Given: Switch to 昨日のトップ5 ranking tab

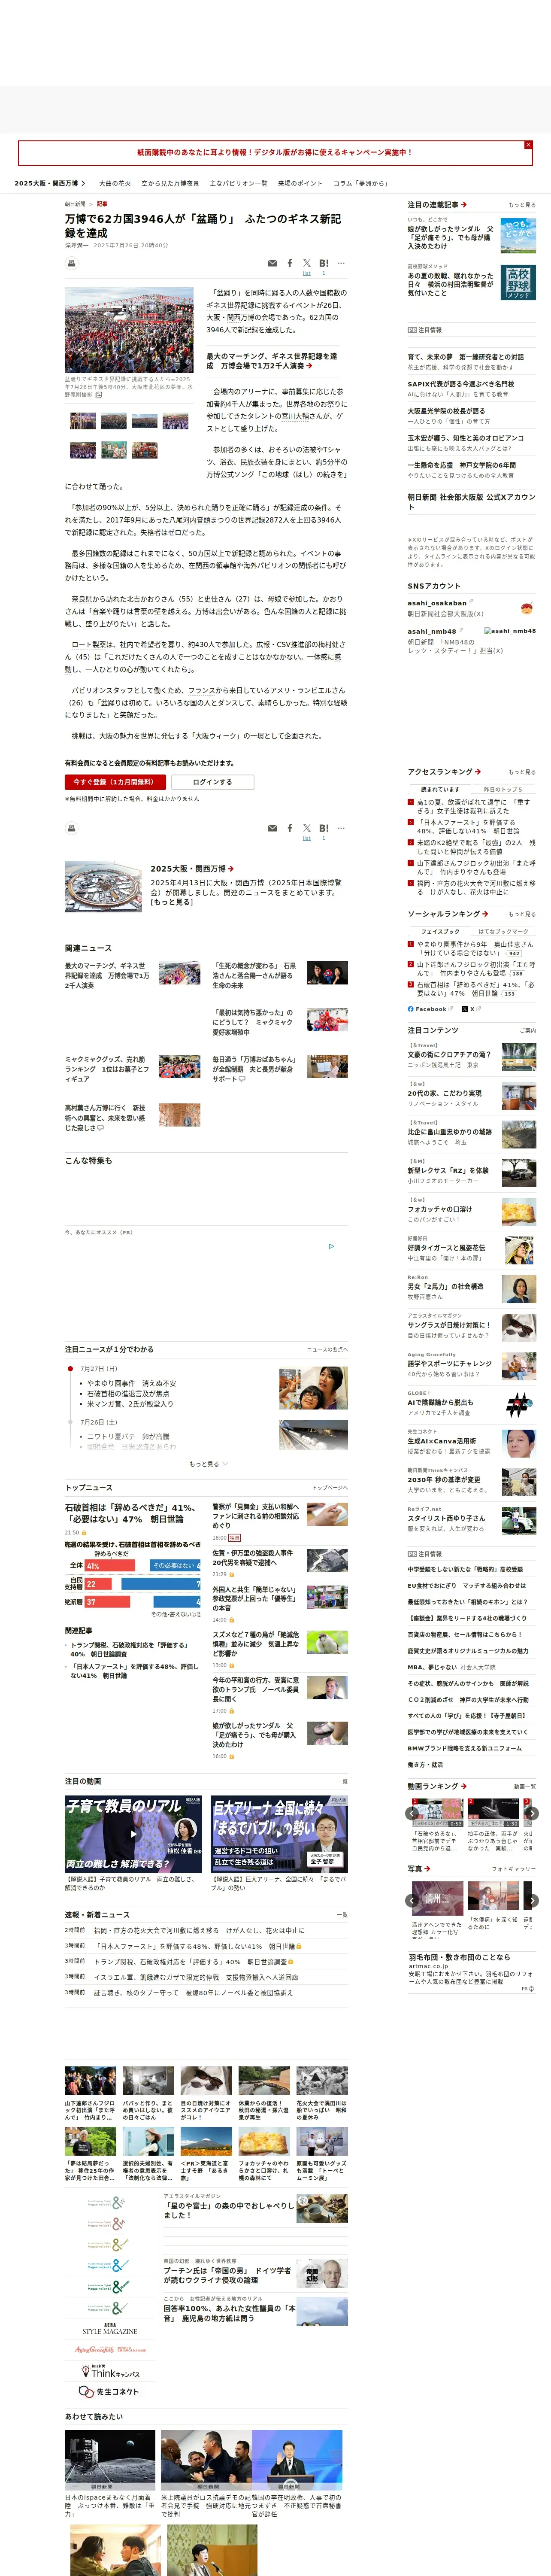Looking at the screenshot, I should pos(503,789).
